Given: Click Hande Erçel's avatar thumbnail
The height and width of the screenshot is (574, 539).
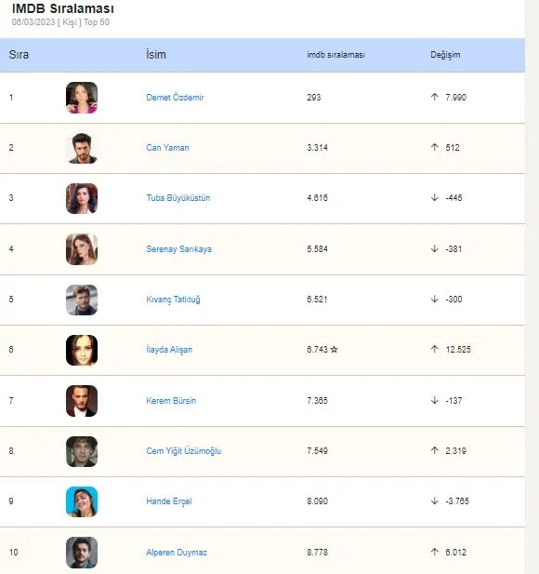Looking at the screenshot, I should [82, 501].
